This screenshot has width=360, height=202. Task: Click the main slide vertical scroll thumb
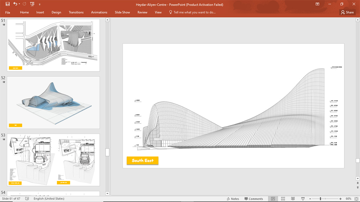coord(358,160)
